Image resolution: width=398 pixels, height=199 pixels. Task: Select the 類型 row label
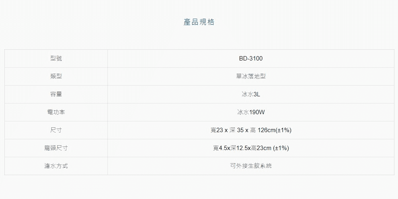click(56, 76)
